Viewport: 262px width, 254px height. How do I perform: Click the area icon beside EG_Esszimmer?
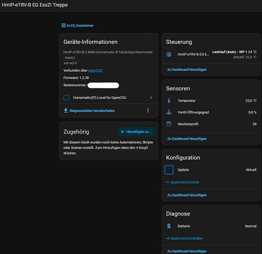point(63,25)
